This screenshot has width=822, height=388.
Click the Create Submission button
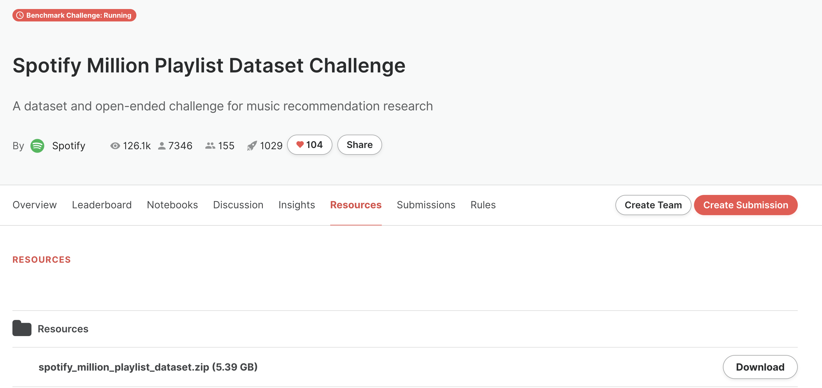745,205
